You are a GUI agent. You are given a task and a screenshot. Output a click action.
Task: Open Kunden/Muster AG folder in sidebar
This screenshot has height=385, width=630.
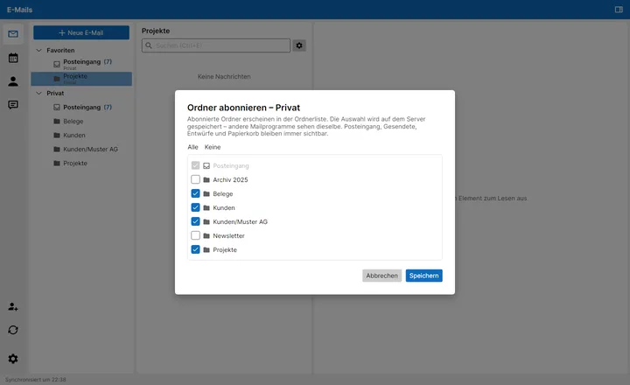(81, 150)
